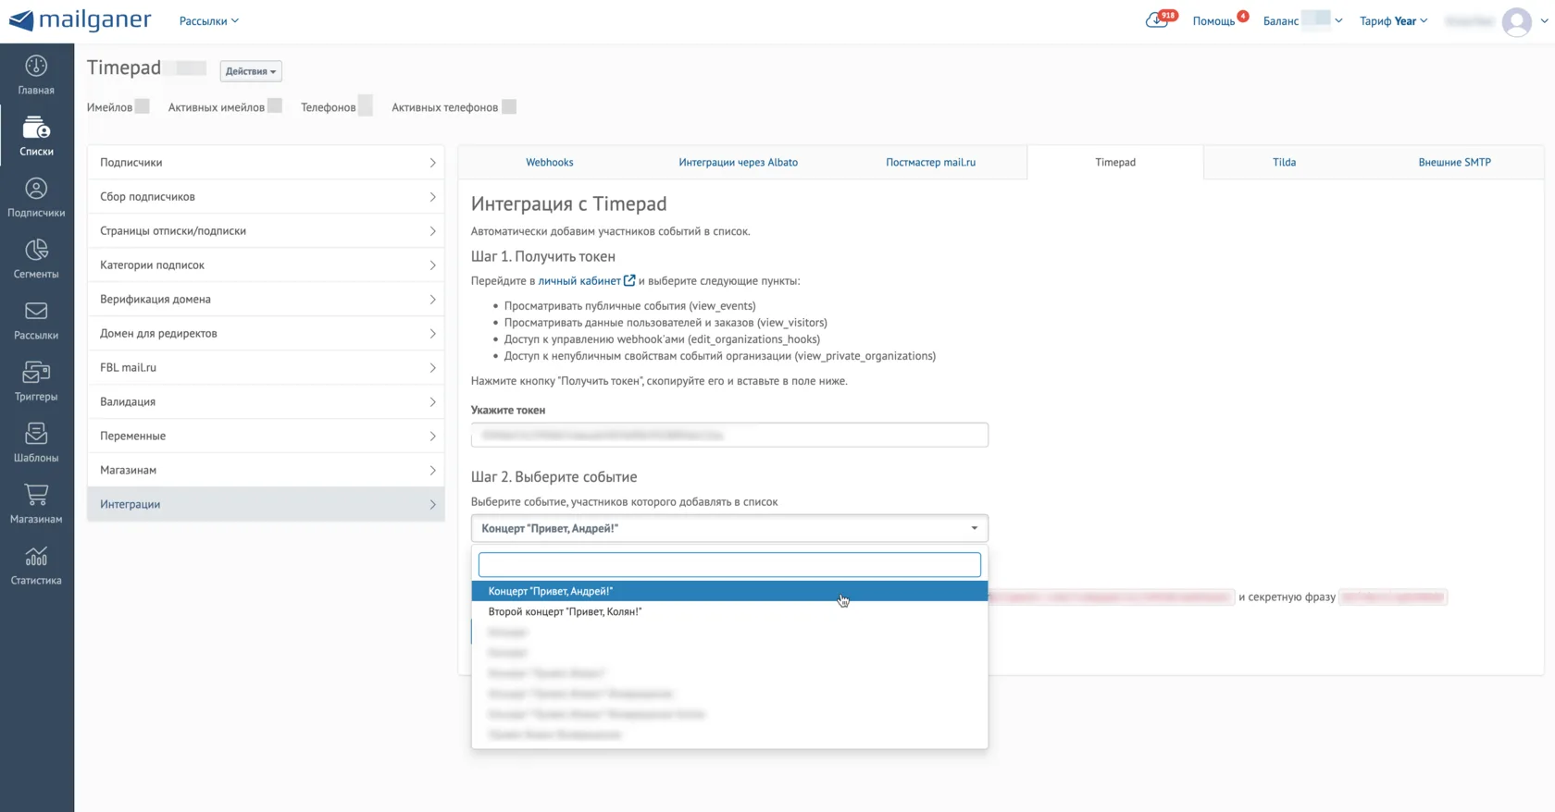Screen dimensions: 1555x812
Task: Click the cloud notifications icon
Action: [1157, 20]
